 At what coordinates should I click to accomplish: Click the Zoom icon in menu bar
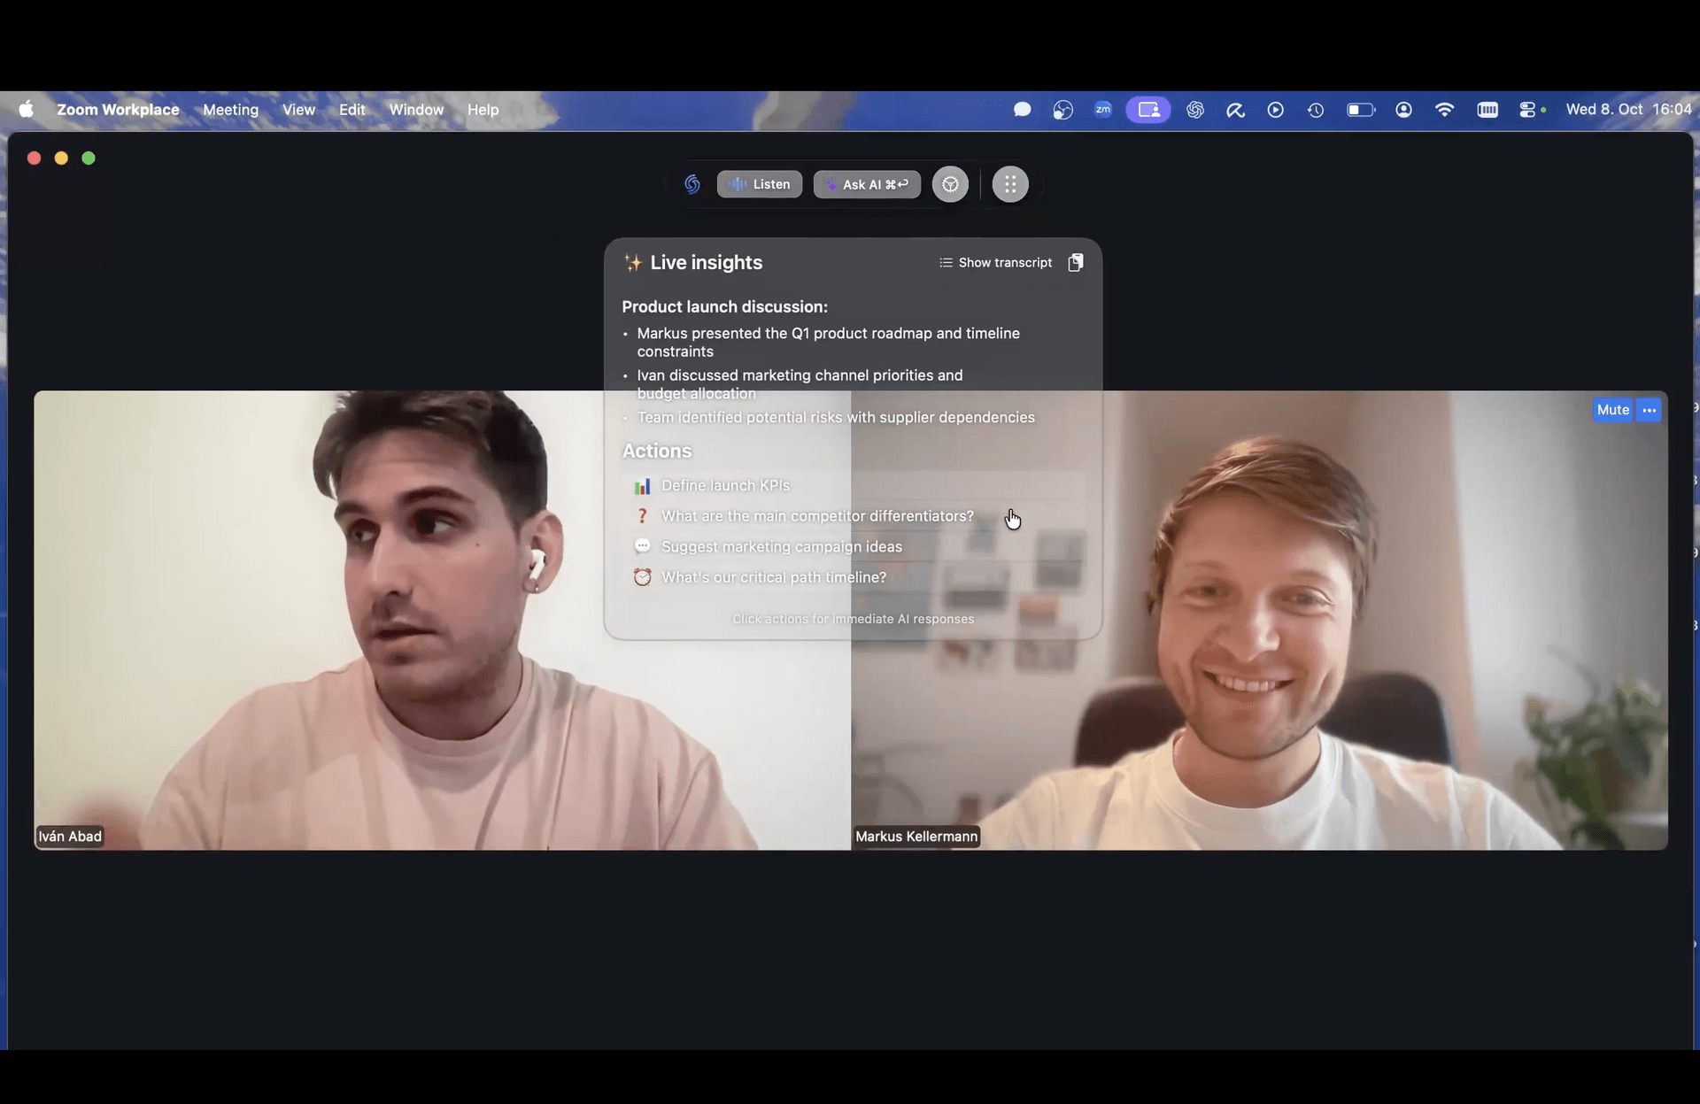click(x=1102, y=110)
